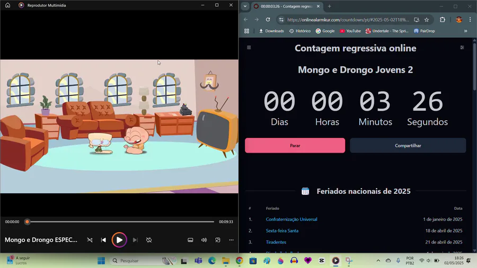Go back in the browser
The height and width of the screenshot is (268, 477).
point(246,20)
